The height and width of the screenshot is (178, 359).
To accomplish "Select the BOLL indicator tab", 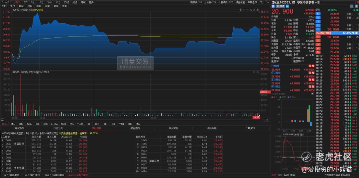I will pyautogui.click(x=5, y=124).
